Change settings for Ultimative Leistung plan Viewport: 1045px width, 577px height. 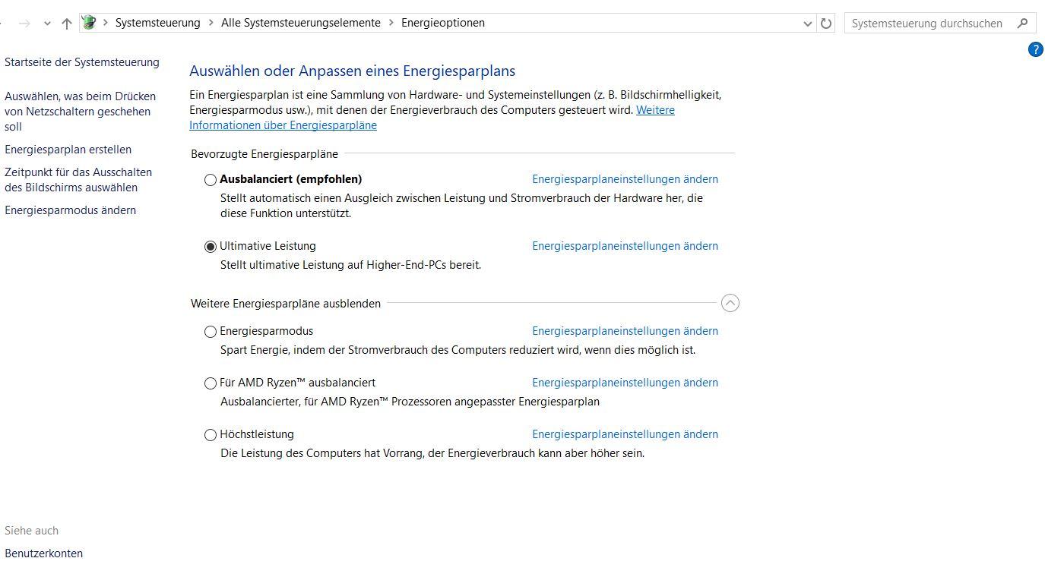click(625, 246)
